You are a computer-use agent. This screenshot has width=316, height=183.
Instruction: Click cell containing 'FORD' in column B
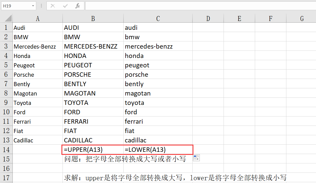pos(93,112)
